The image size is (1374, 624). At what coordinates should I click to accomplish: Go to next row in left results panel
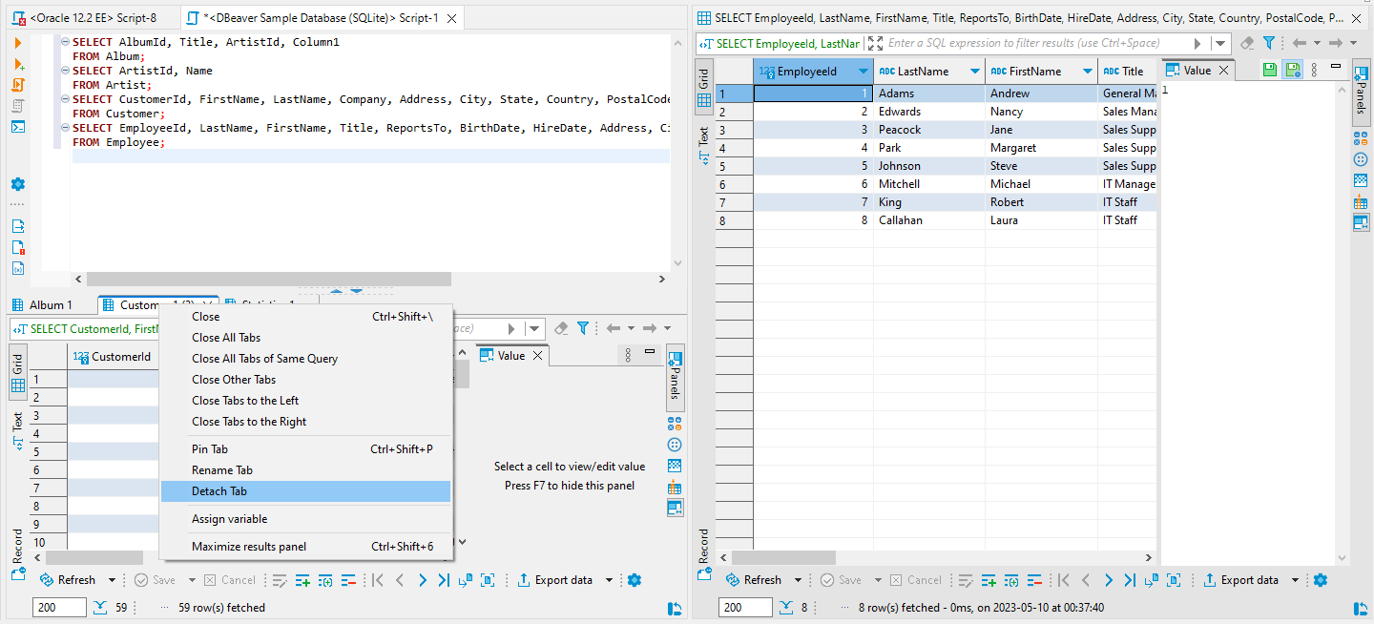423,580
